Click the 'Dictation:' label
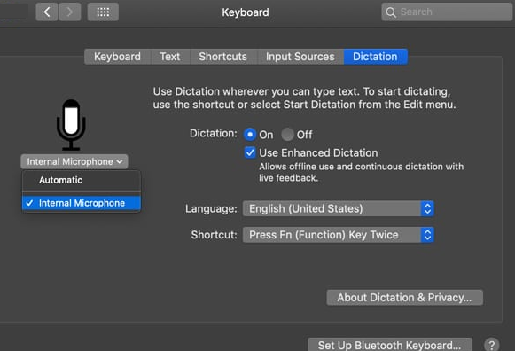Image resolution: width=515 pixels, height=351 pixels. [x=214, y=133]
